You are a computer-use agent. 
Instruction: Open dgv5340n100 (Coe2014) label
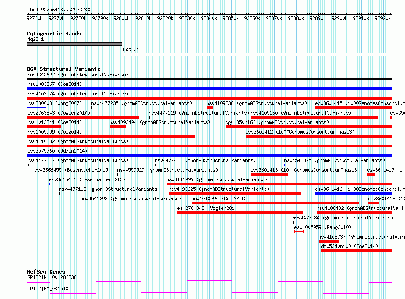[349, 246]
